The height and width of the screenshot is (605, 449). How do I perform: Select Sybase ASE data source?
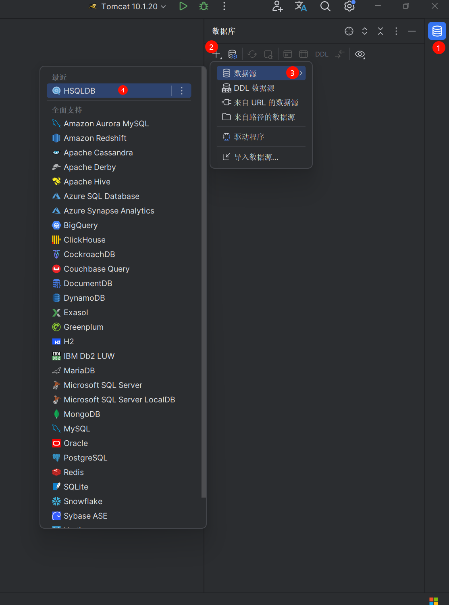pyautogui.click(x=119, y=516)
